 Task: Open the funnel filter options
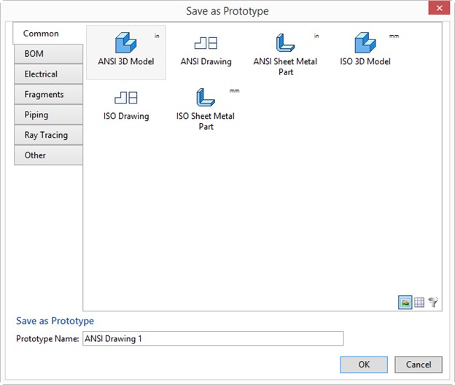tap(433, 303)
